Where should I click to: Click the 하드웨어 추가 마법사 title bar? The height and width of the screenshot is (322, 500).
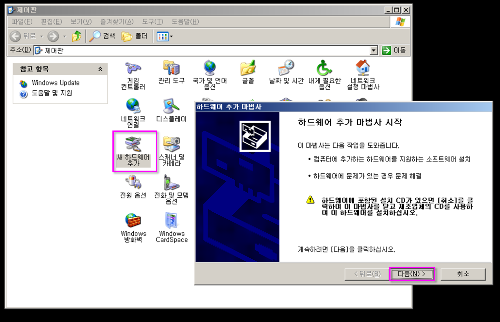point(343,107)
